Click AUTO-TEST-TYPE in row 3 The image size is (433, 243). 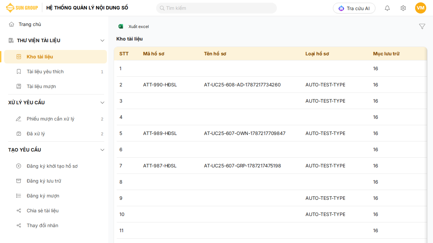(x=325, y=101)
